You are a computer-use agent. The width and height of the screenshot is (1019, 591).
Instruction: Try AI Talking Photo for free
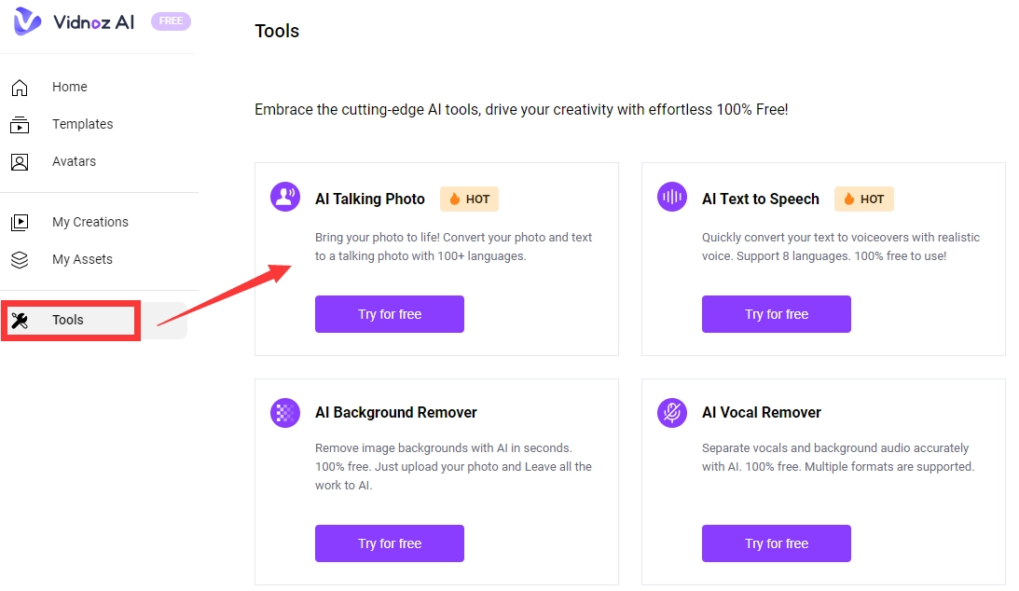coord(390,314)
